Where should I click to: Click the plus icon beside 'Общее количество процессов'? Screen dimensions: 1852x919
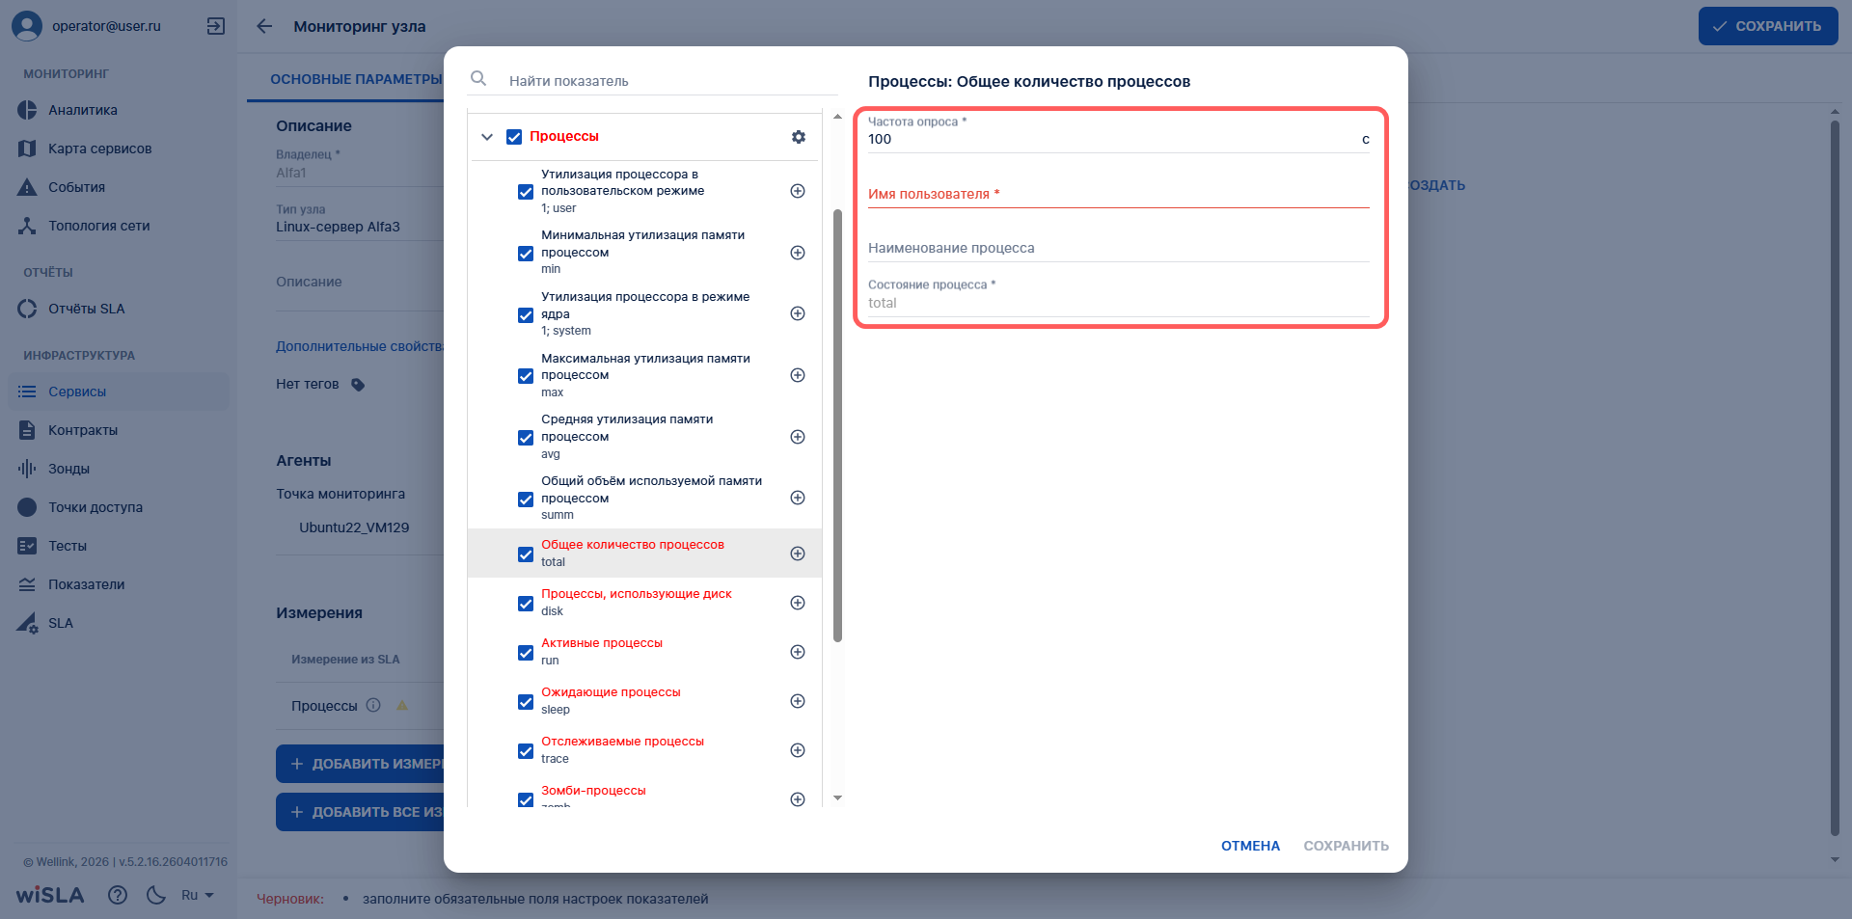coord(798,554)
